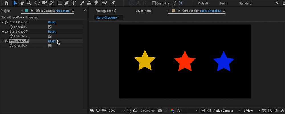Select the Eraser tool

tap(96, 3)
